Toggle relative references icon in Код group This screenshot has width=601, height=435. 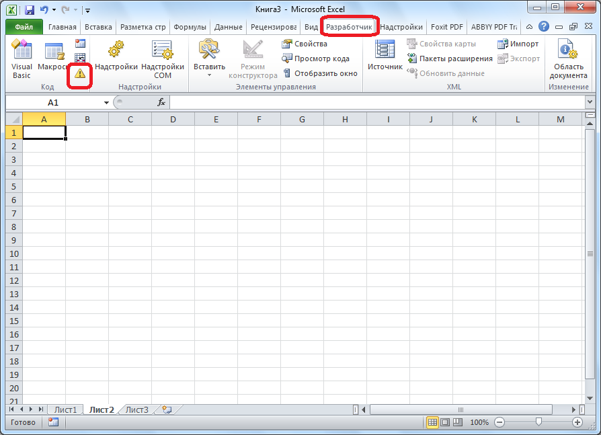click(80, 58)
